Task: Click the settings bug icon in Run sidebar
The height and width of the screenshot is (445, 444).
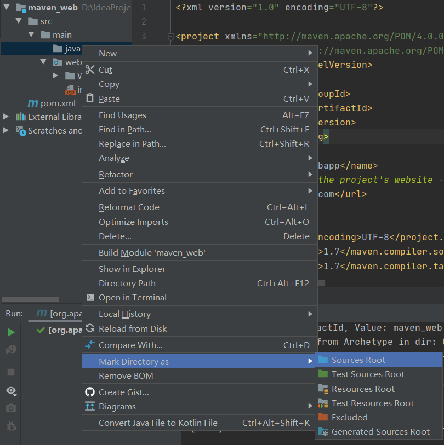Action: click(x=12, y=426)
